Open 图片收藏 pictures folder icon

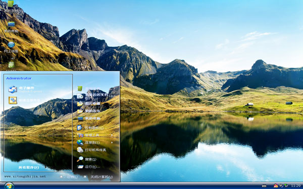pyautogui.click(x=80, y=103)
